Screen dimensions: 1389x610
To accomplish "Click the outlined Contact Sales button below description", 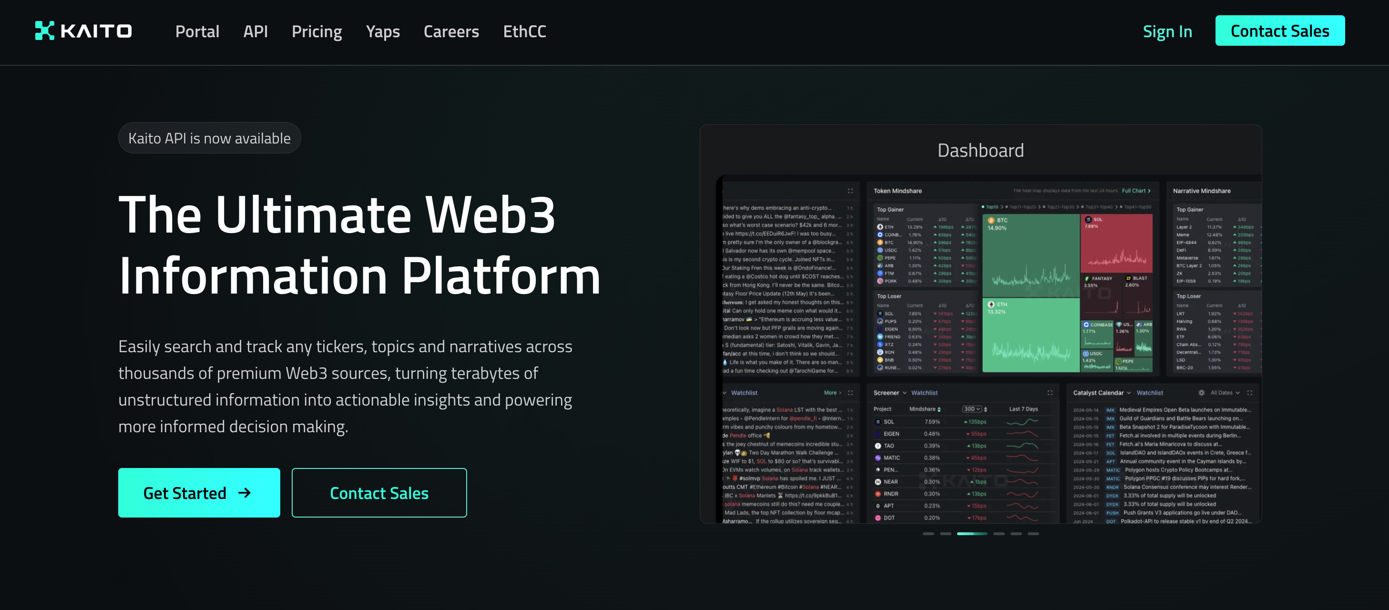I will tap(379, 492).
